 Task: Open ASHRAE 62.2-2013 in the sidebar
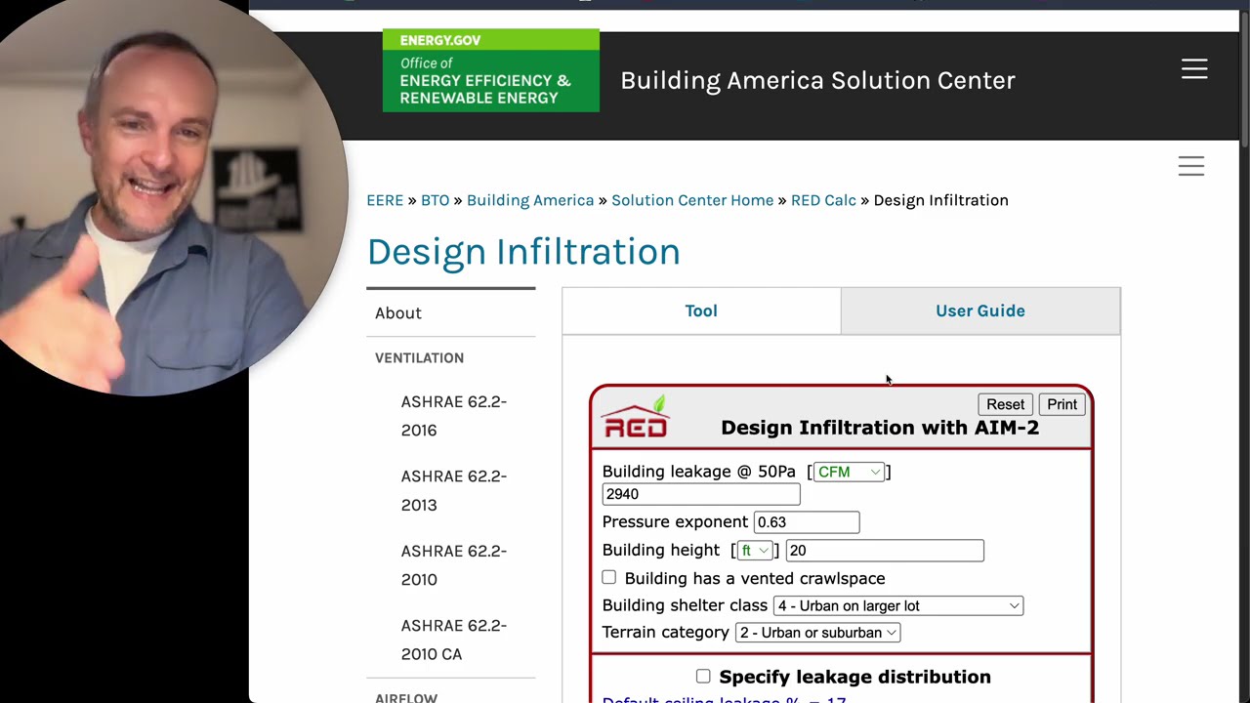click(x=454, y=490)
